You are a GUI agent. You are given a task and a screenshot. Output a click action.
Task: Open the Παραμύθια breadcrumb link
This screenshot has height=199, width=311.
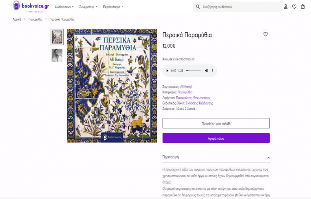pos(35,19)
